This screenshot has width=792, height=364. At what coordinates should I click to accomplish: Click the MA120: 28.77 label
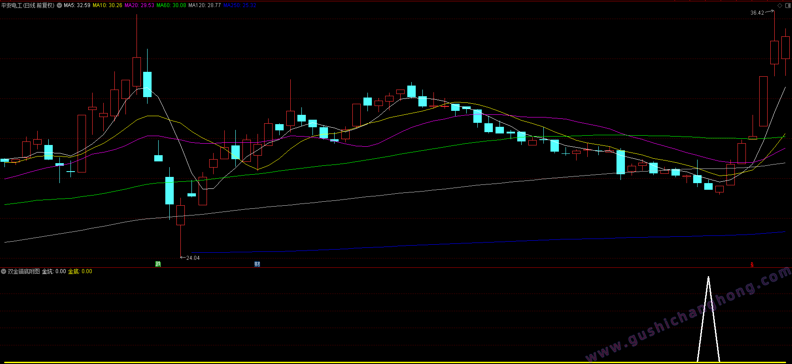click(205, 5)
